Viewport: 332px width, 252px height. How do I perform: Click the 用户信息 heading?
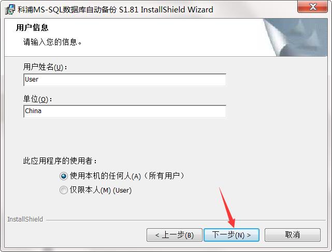point(32,28)
